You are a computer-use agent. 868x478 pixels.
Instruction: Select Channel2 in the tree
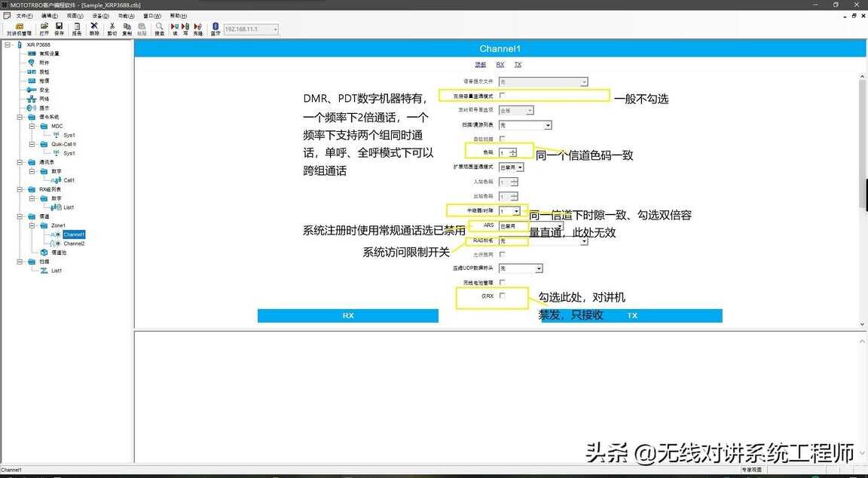(74, 244)
